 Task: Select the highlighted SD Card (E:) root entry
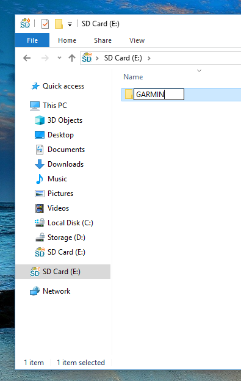[x=63, y=272]
